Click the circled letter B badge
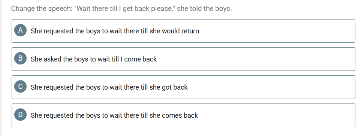364x135 pixels. click(x=20, y=58)
